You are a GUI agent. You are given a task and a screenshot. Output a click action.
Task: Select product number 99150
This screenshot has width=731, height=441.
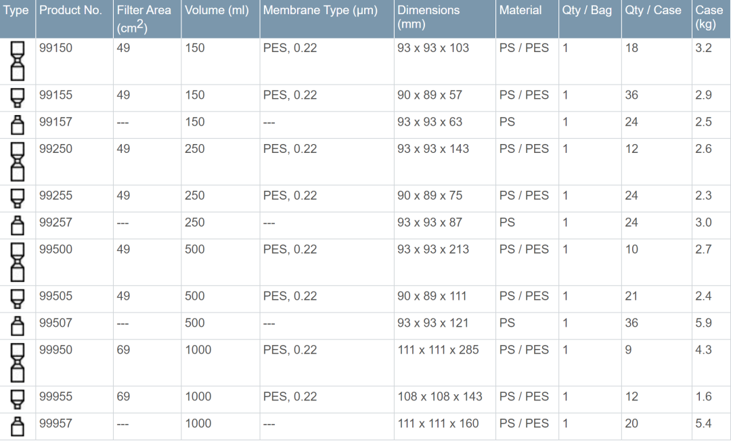click(x=56, y=48)
